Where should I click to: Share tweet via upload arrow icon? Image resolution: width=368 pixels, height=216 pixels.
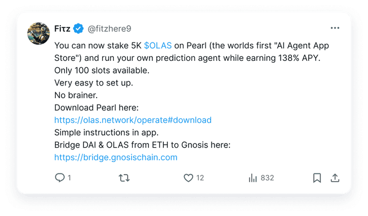click(x=335, y=178)
